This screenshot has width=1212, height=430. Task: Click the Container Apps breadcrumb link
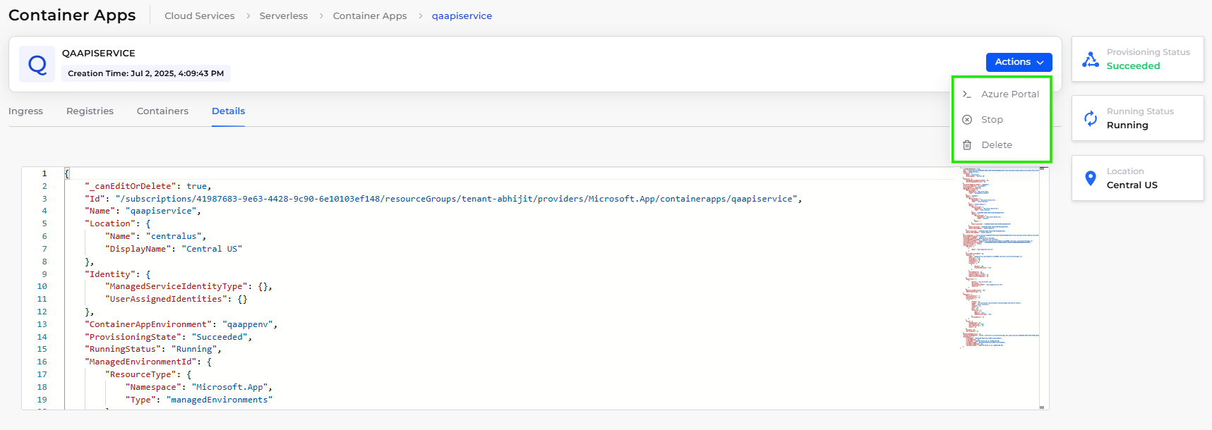(369, 16)
